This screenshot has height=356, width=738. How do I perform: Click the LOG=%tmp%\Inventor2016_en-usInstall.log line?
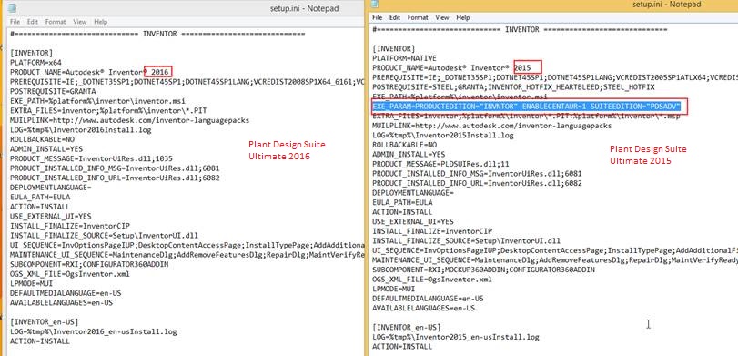coord(93,331)
